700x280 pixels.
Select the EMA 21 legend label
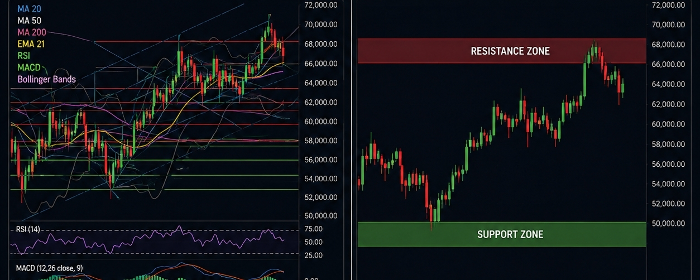tap(31, 44)
